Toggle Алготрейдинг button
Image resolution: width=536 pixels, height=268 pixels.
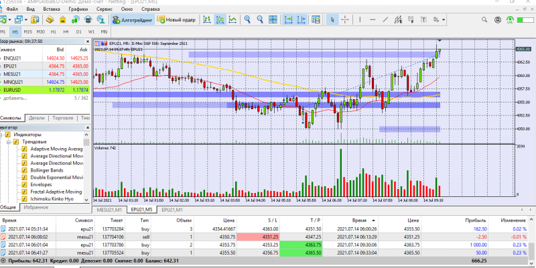click(x=133, y=20)
